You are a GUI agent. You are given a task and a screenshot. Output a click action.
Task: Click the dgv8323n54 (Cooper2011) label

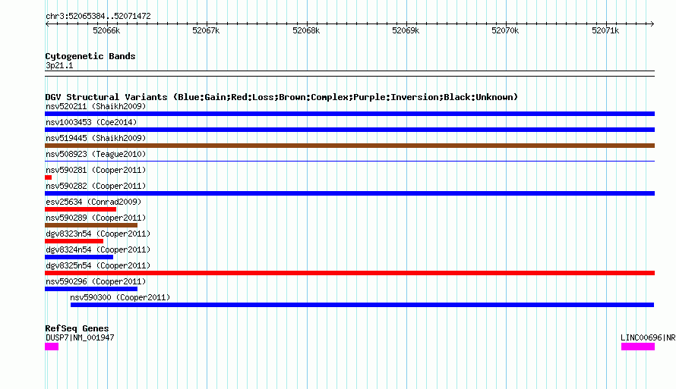(98, 234)
